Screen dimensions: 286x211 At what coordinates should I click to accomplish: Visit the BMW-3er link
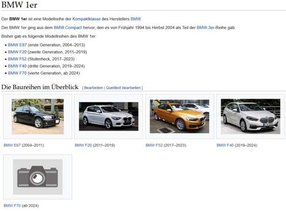pos(205,27)
